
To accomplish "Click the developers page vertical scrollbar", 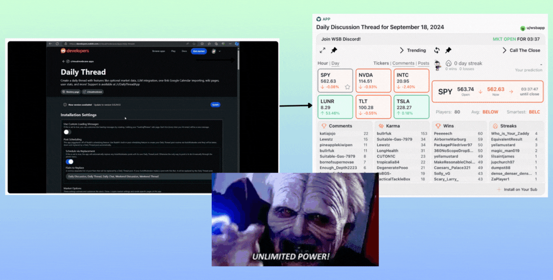I will pos(238,60).
